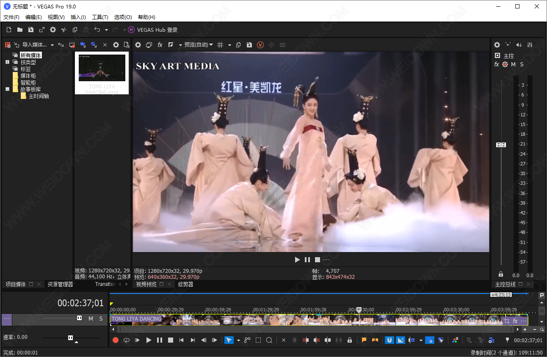Pause the preview with the preview pause button

pos(307,260)
